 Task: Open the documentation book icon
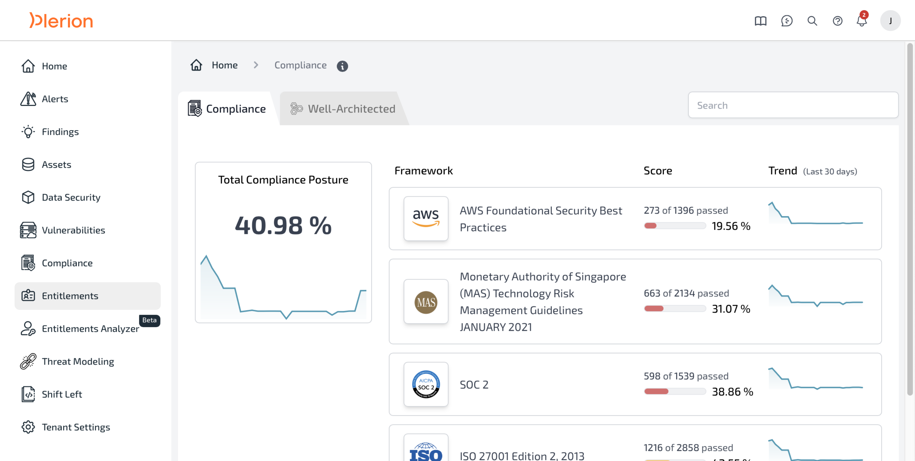pyautogui.click(x=760, y=21)
